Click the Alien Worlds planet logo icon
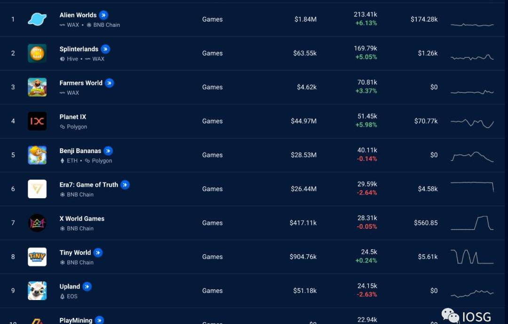Image resolution: width=508 pixels, height=324 pixels. tap(37, 19)
